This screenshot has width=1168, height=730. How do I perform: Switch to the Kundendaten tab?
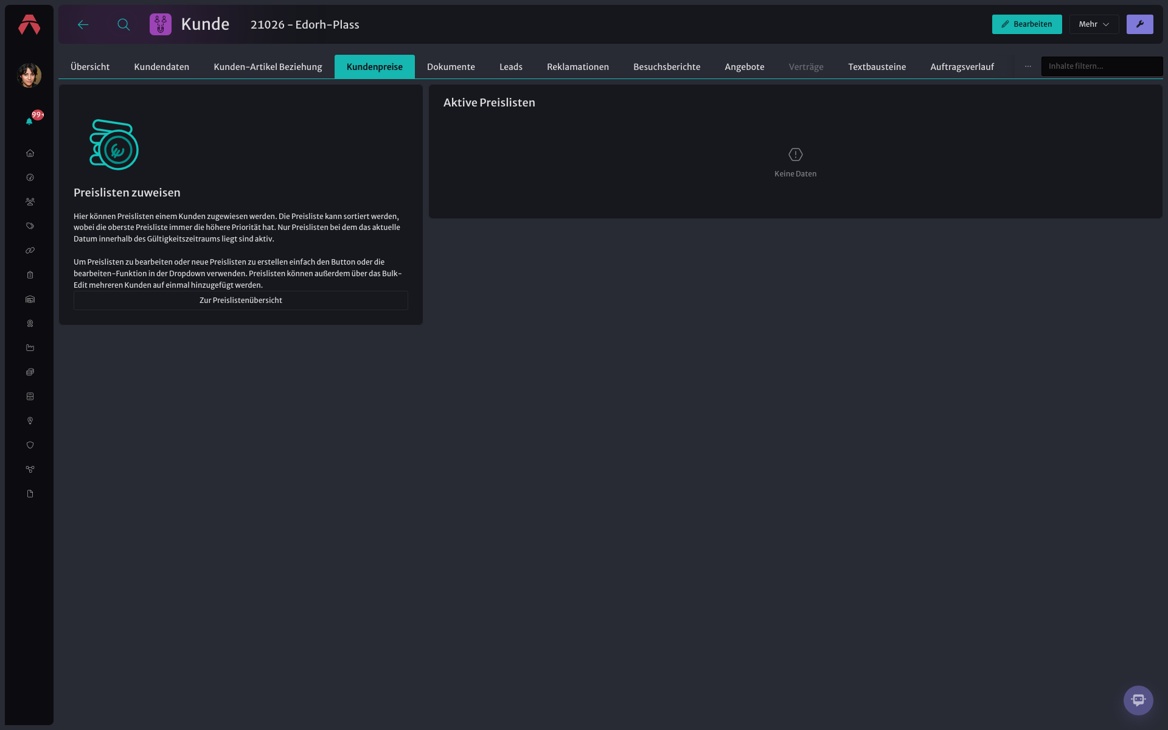pos(162,67)
